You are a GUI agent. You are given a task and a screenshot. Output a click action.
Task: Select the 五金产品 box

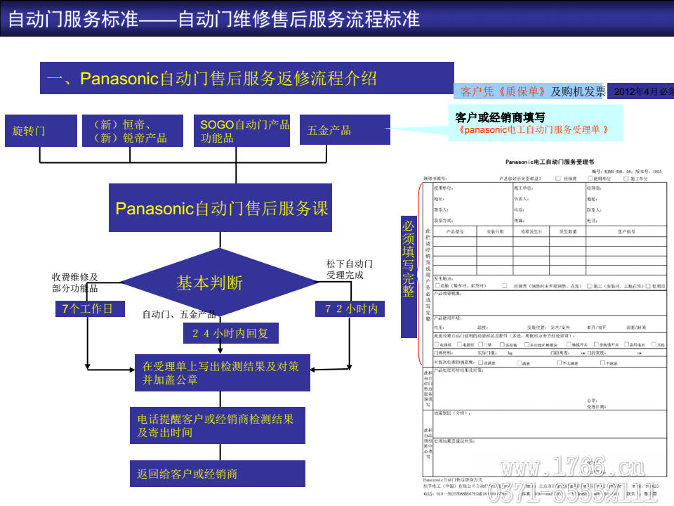[x=345, y=130]
